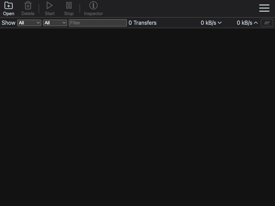Screen dimensions: 275x206
Task: Click the Stop text label
Action: pyautogui.click(x=69, y=13)
